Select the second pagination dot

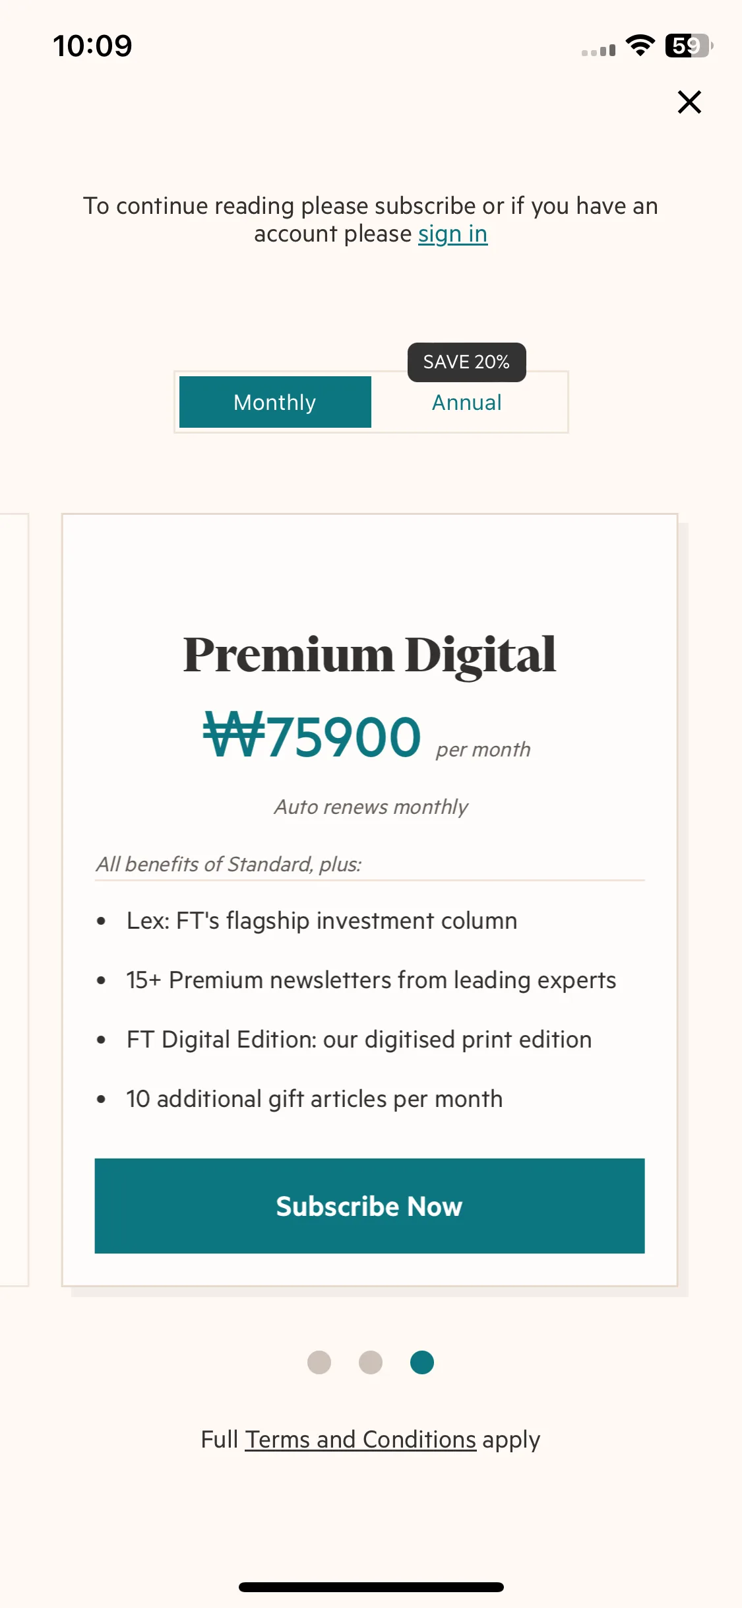(x=371, y=1362)
